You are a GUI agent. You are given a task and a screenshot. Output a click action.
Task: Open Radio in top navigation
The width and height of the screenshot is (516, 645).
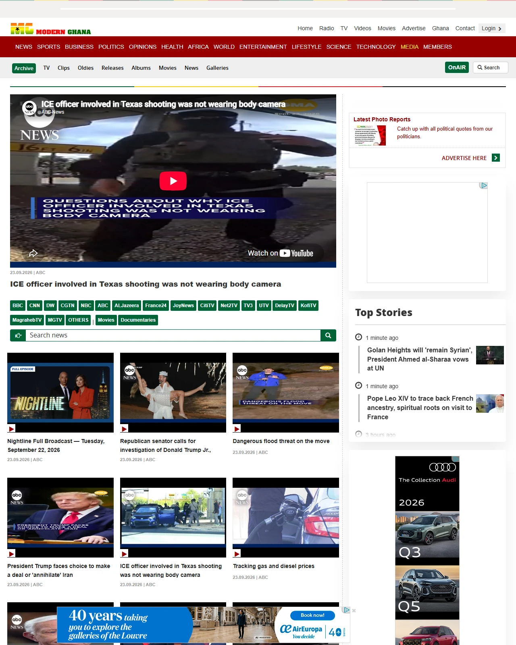327,28
